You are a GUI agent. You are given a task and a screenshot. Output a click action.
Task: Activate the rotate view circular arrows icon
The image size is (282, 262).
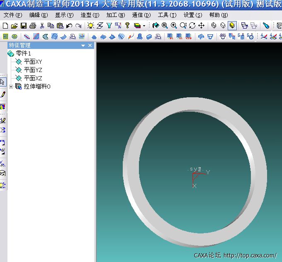pyautogui.click(x=192, y=26)
